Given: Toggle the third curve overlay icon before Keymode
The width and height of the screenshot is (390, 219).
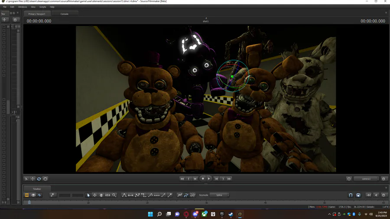Looking at the screenshot, I should tap(192, 195).
